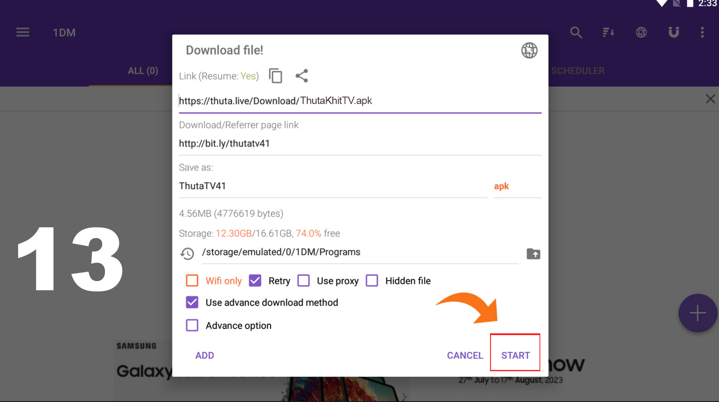Tap the Storage 12.30GB free info
This screenshot has width=719, height=402.
point(259,233)
